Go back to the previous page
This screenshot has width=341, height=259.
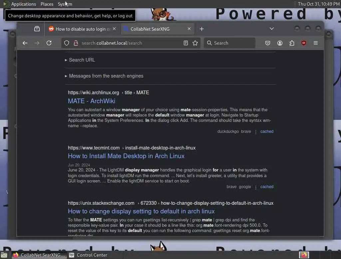coord(25,43)
